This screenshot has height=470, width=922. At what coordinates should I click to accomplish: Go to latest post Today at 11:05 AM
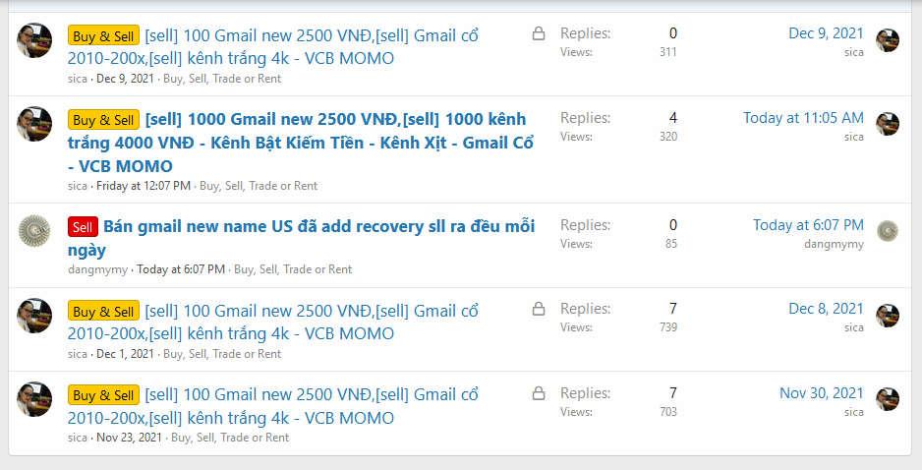click(803, 118)
